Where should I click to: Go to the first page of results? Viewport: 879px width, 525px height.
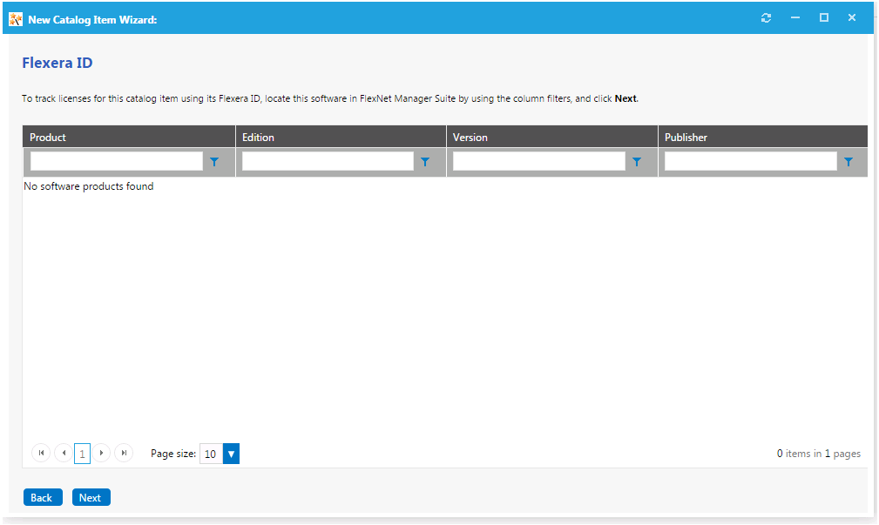click(x=41, y=453)
